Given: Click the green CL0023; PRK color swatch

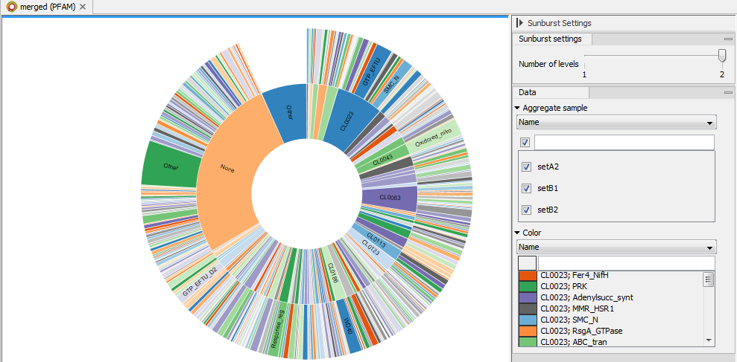Looking at the screenshot, I should click(527, 287).
